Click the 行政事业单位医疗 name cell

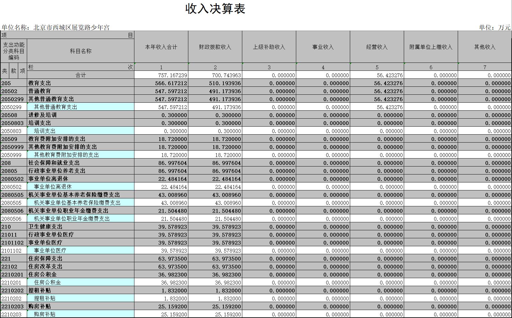(x=81, y=234)
